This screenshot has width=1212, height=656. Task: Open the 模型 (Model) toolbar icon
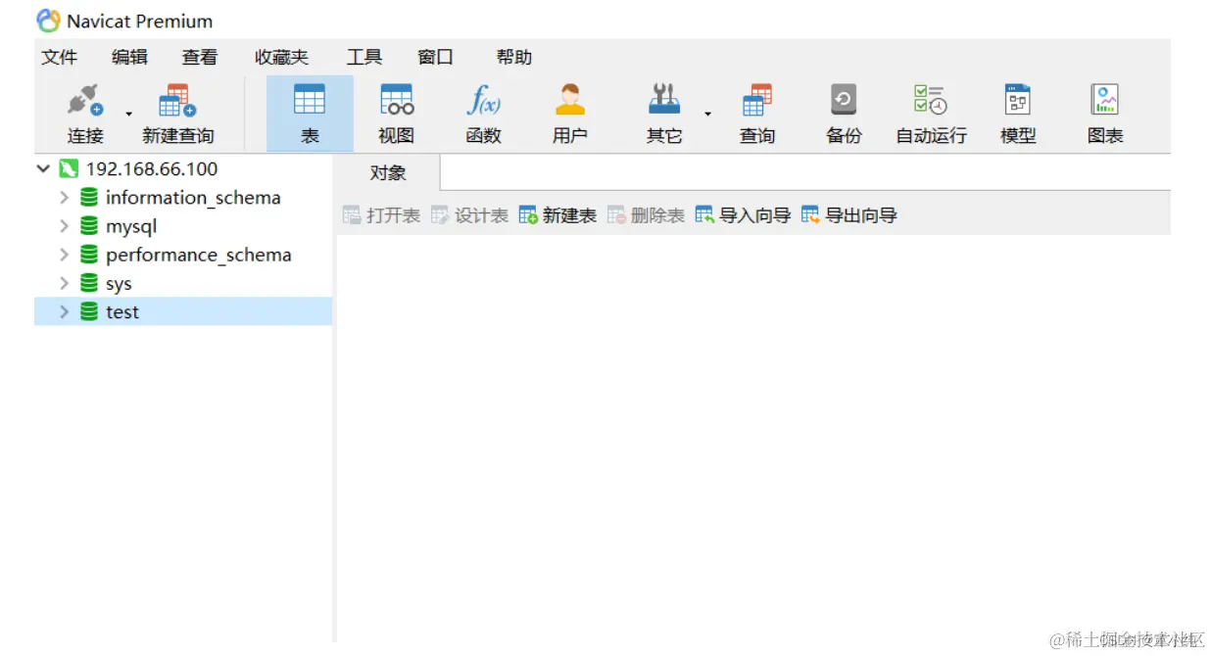1018,115
